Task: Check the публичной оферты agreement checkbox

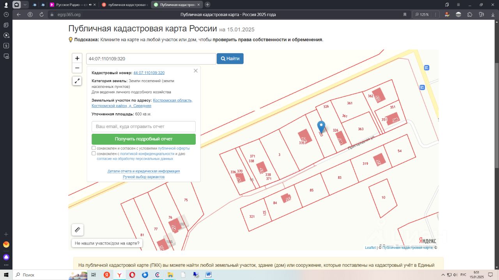Action: click(x=94, y=148)
